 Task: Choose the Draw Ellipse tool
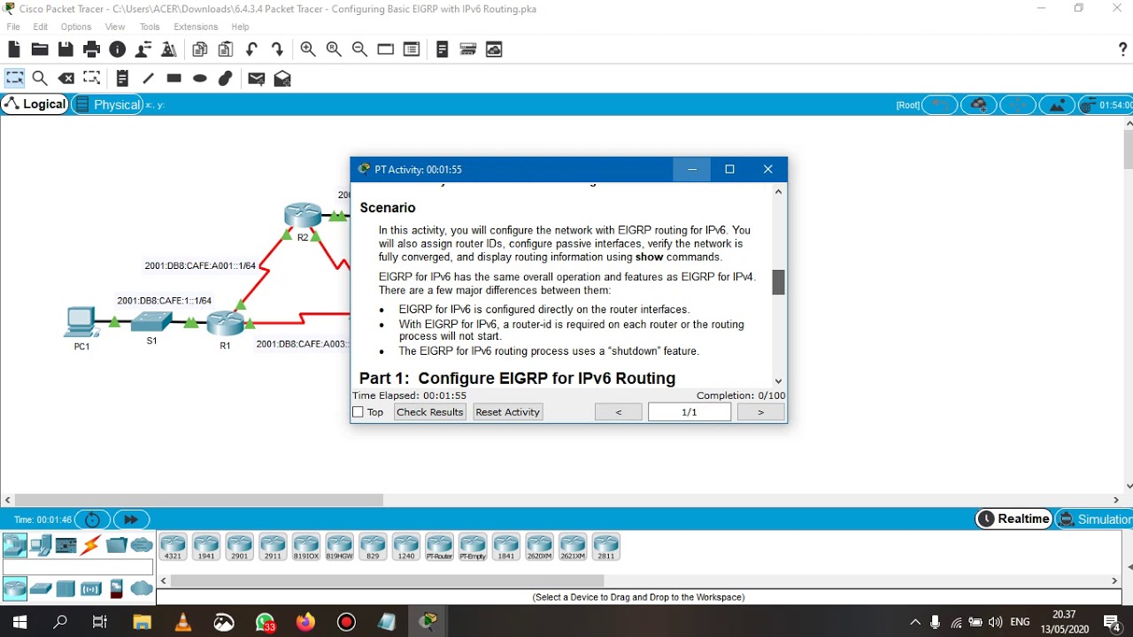click(x=200, y=79)
